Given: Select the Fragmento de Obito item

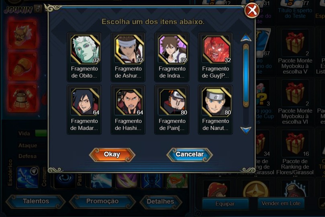Looking at the screenshot, I should tap(85, 49).
